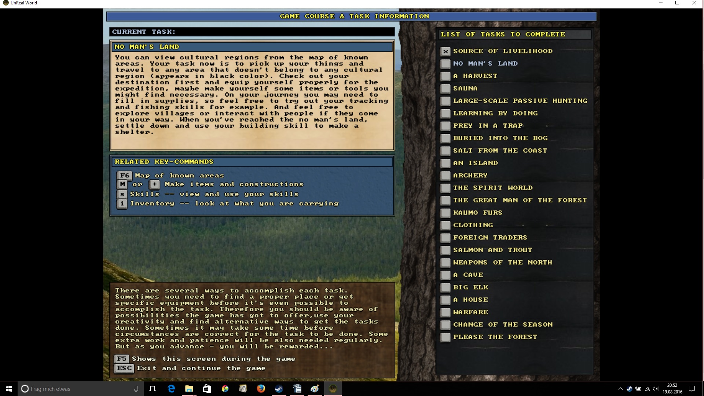Toggle the Source of Livelihood checkbox
The width and height of the screenshot is (704, 396).
445,51
